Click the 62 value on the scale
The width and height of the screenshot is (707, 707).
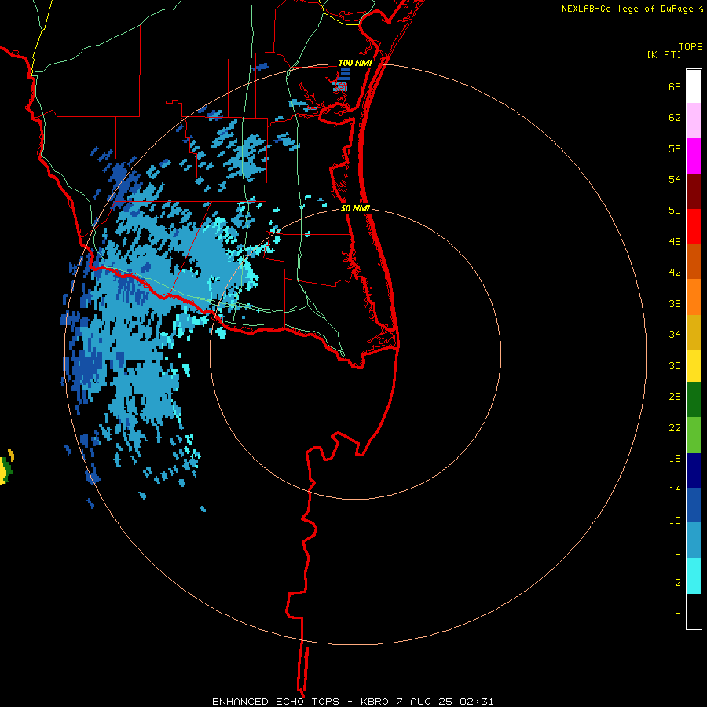[x=675, y=118]
